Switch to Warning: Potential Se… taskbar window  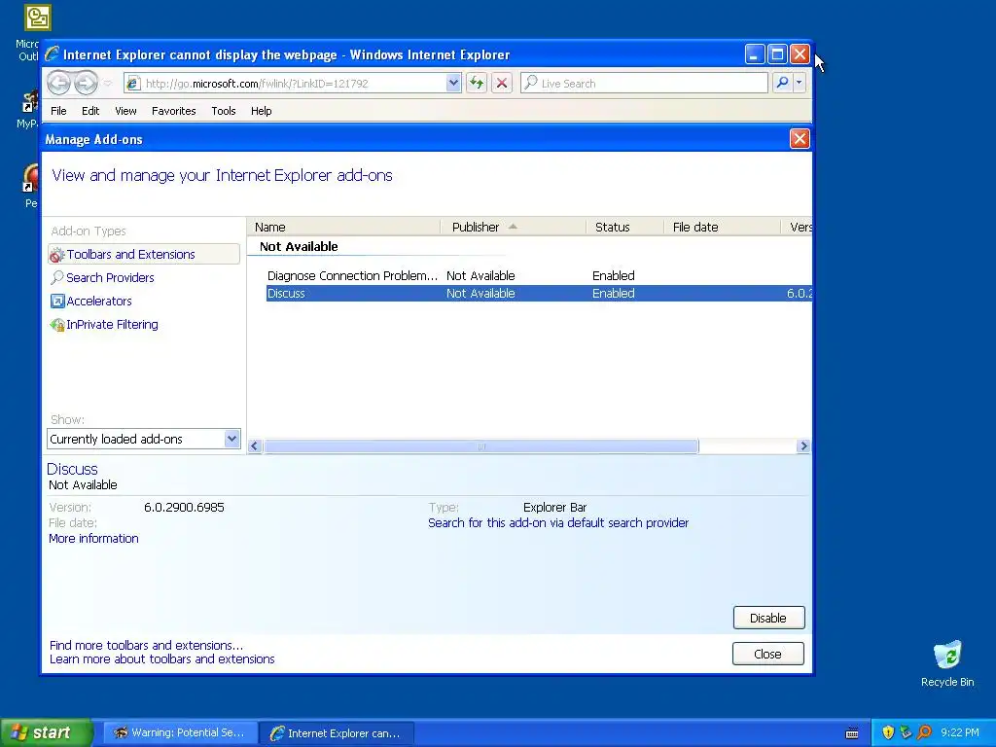click(180, 733)
